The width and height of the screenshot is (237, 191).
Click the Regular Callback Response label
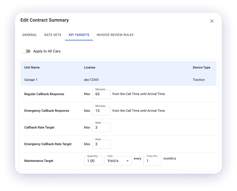(x=44, y=94)
